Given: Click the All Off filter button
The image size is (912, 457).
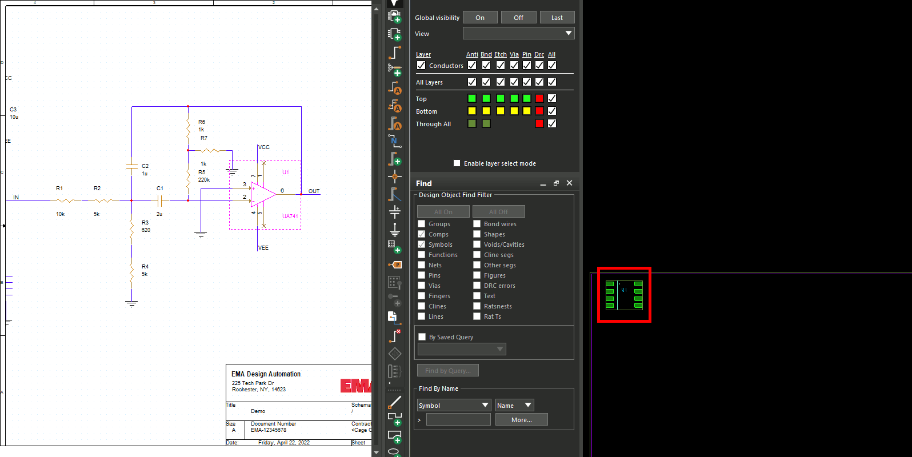Looking at the screenshot, I should click(x=499, y=211).
